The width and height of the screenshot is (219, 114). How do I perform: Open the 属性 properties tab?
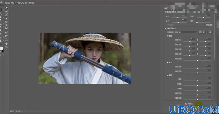(x=166, y=8)
